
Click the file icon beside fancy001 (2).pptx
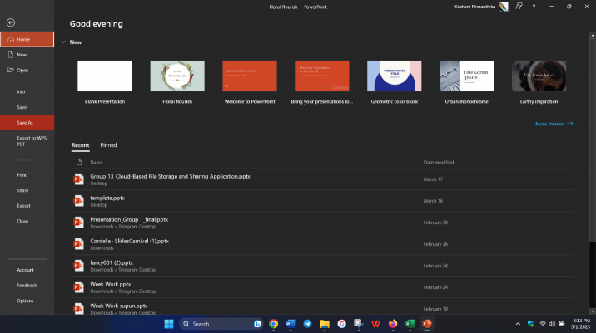pos(79,266)
